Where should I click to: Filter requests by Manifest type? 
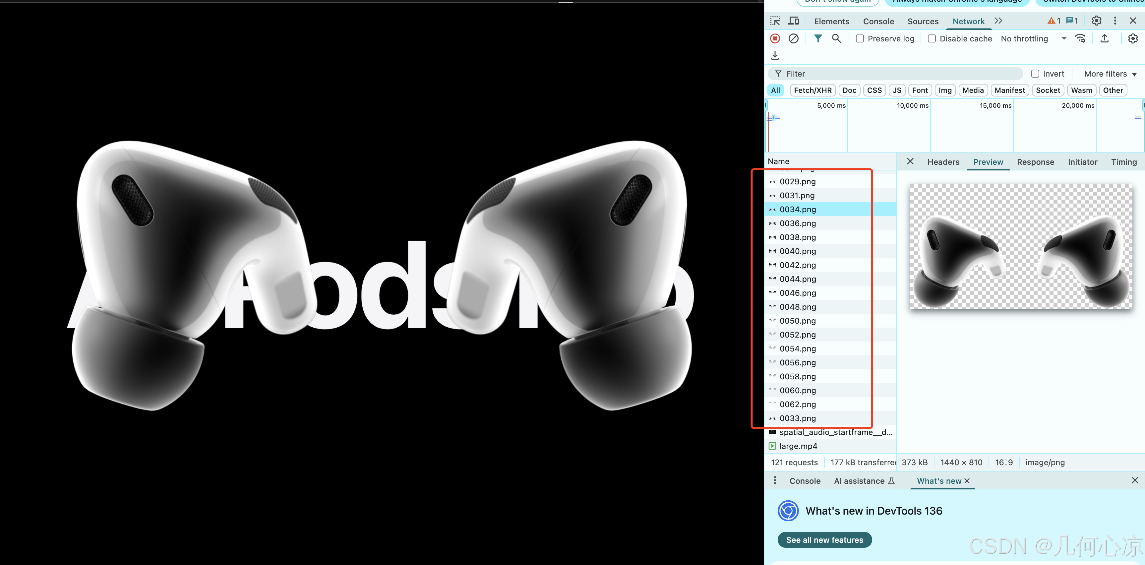1009,90
